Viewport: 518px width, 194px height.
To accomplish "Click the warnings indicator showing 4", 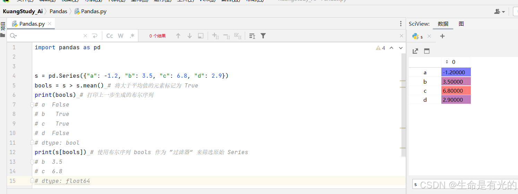I will coord(380,48).
